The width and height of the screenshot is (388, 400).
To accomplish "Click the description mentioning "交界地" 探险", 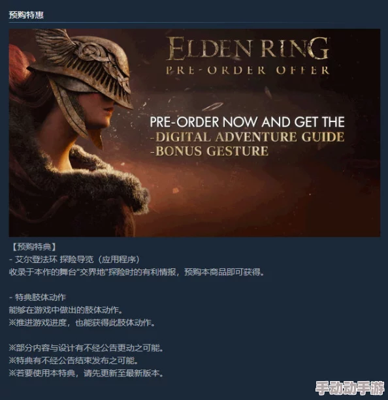I will click(137, 272).
